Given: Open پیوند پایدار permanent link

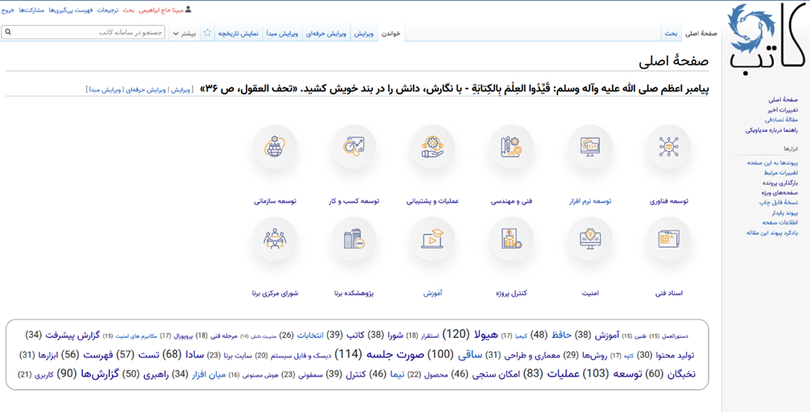Looking at the screenshot, I should 785,212.
